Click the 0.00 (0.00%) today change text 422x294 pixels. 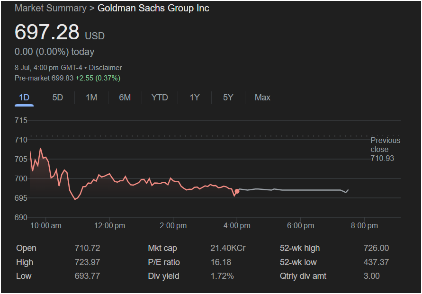coord(54,52)
